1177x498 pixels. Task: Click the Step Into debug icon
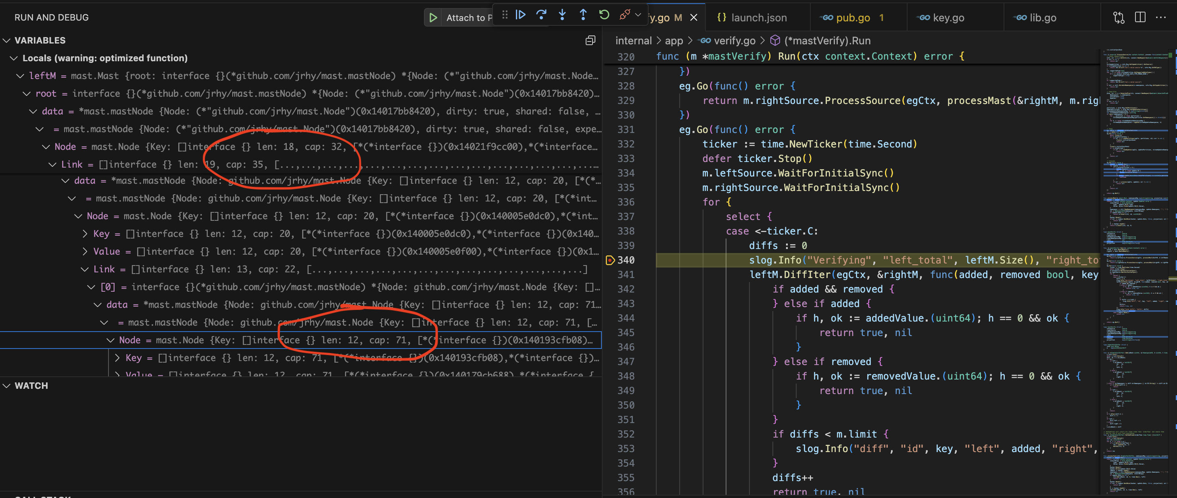562,15
